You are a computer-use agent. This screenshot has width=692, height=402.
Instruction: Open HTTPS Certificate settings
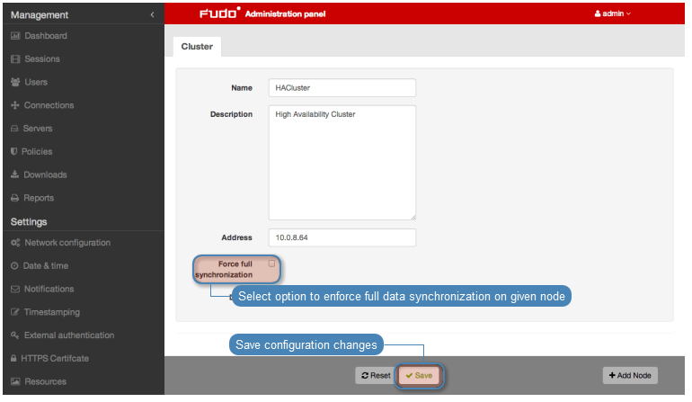pyautogui.click(x=55, y=358)
